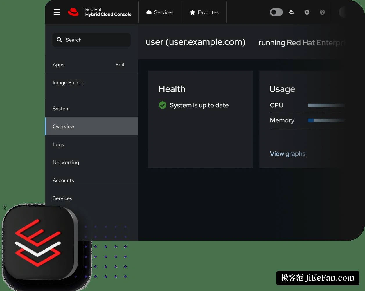Toggle the switch in the top bar
Screen dimensions: 365x291
pos(276,12)
